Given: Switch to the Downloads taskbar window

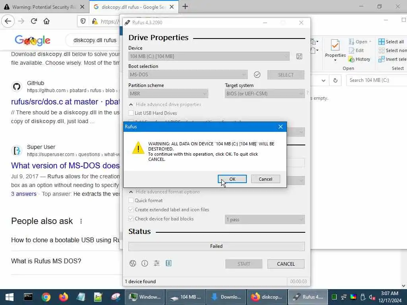Looking at the screenshot, I should coord(226,297).
